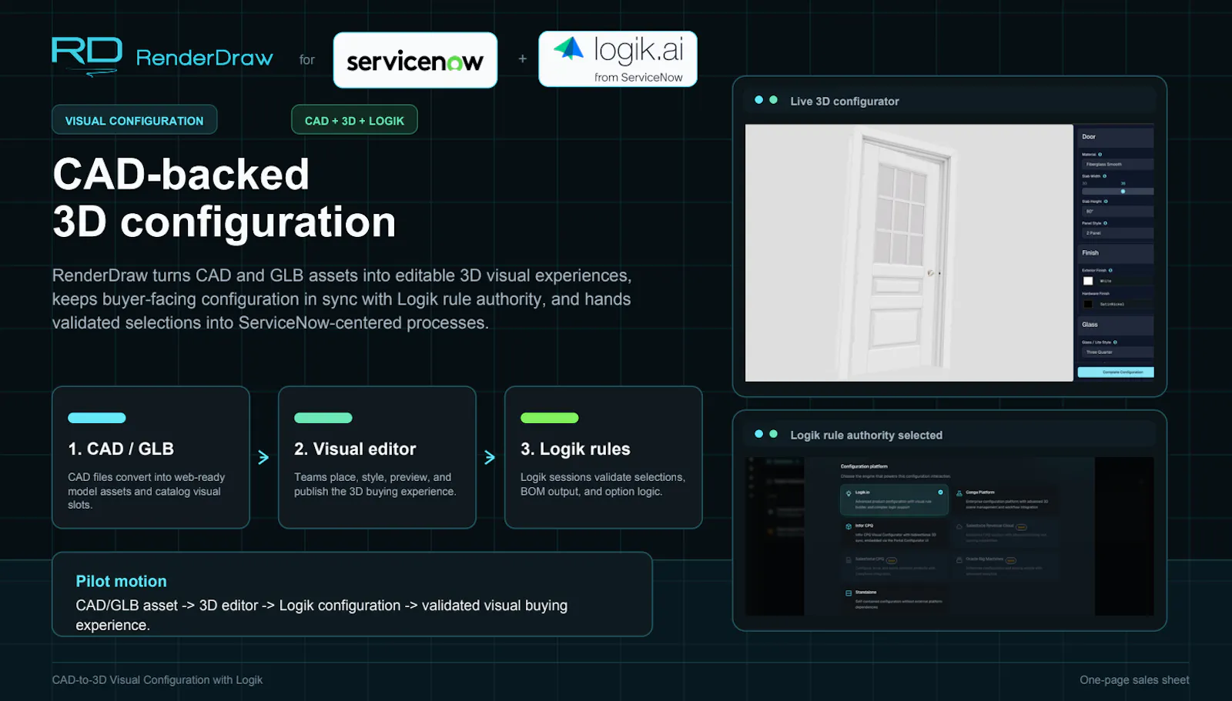Click the Configuration platform heading

(x=864, y=466)
